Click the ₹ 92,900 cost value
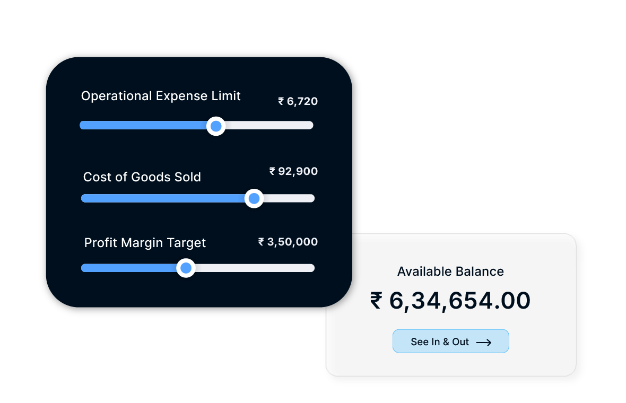The height and width of the screenshot is (403, 626). coord(293,171)
